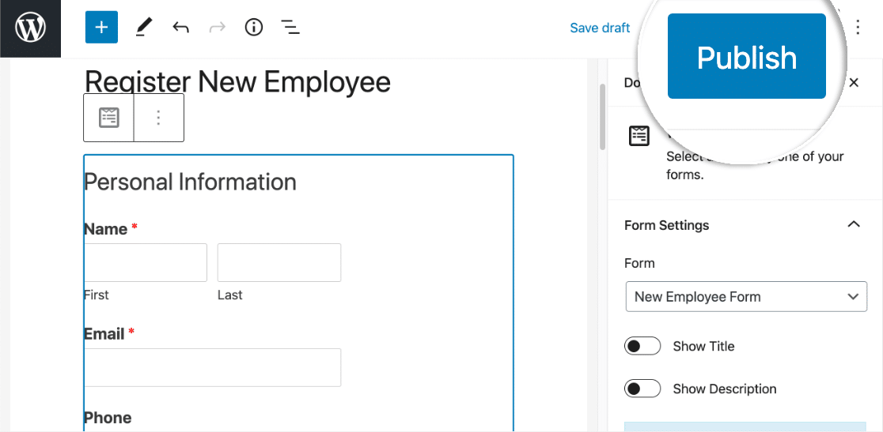The width and height of the screenshot is (883, 432).
Task: Redo the last change
Action: click(x=217, y=27)
